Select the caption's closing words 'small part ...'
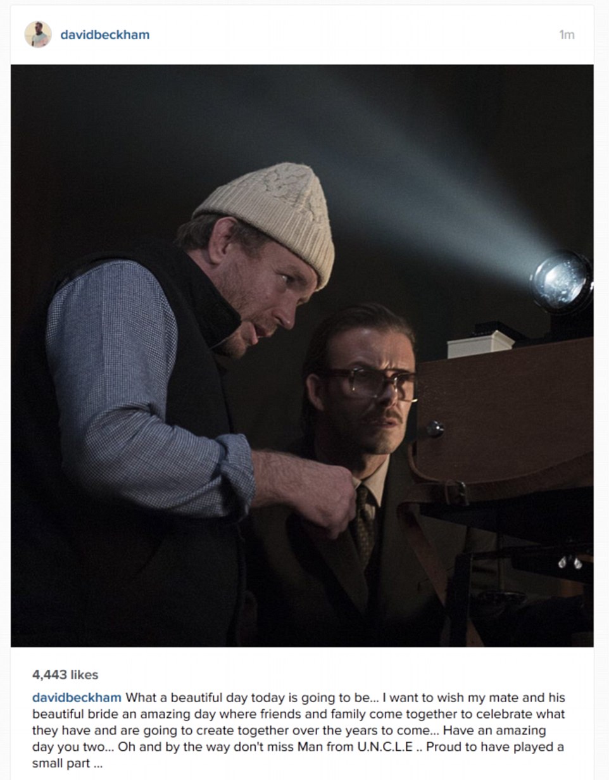The height and width of the screenshot is (780, 609). pos(67,764)
